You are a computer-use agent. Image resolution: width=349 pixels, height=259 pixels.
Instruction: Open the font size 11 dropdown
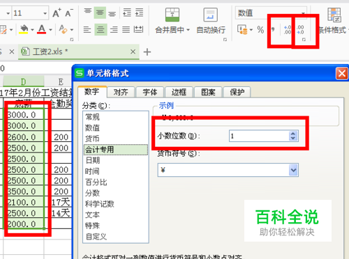click(x=45, y=13)
